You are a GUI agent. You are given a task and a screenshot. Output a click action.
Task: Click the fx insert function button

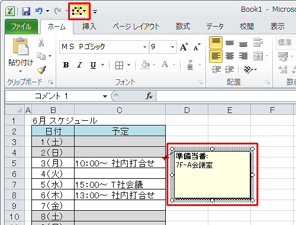click(x=149, y=96)
